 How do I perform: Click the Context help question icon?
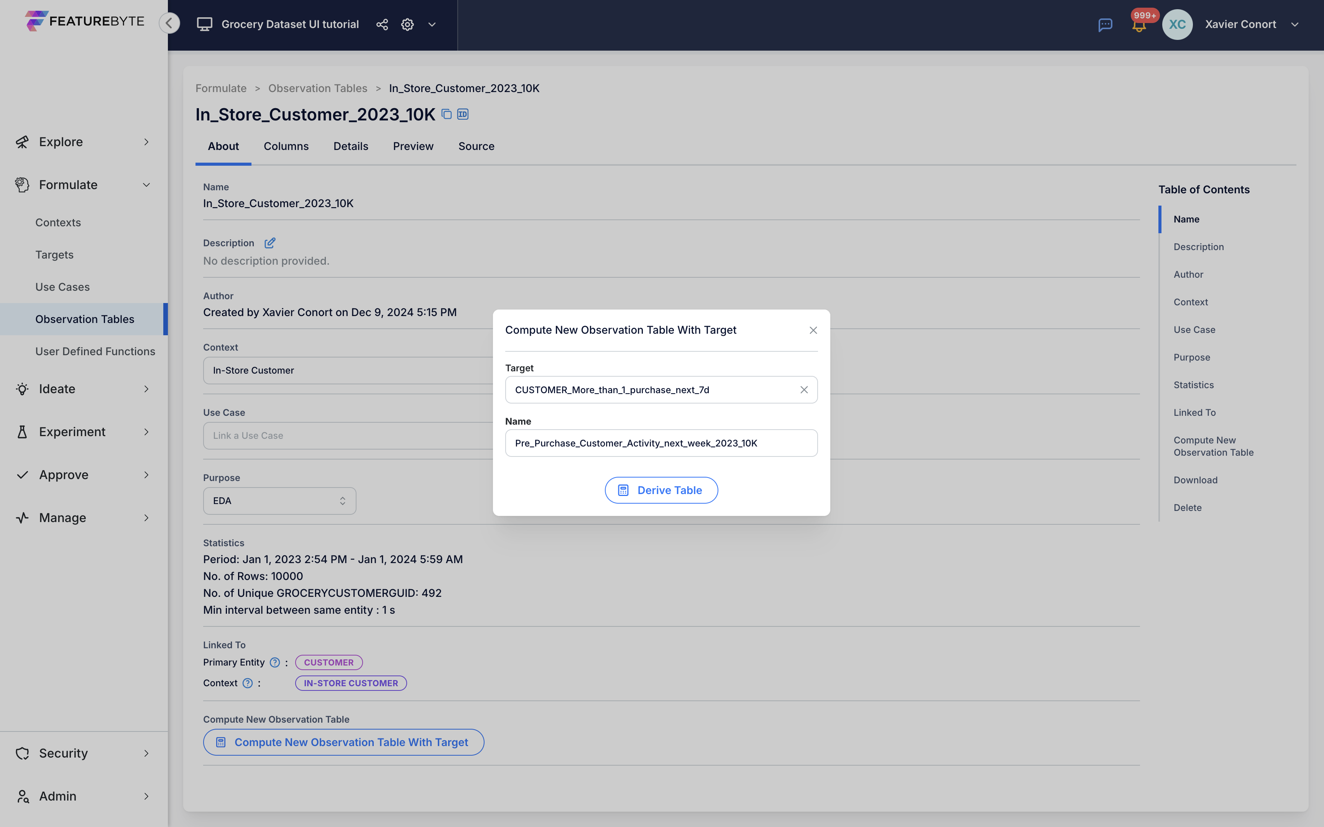[x=248, y=683]
